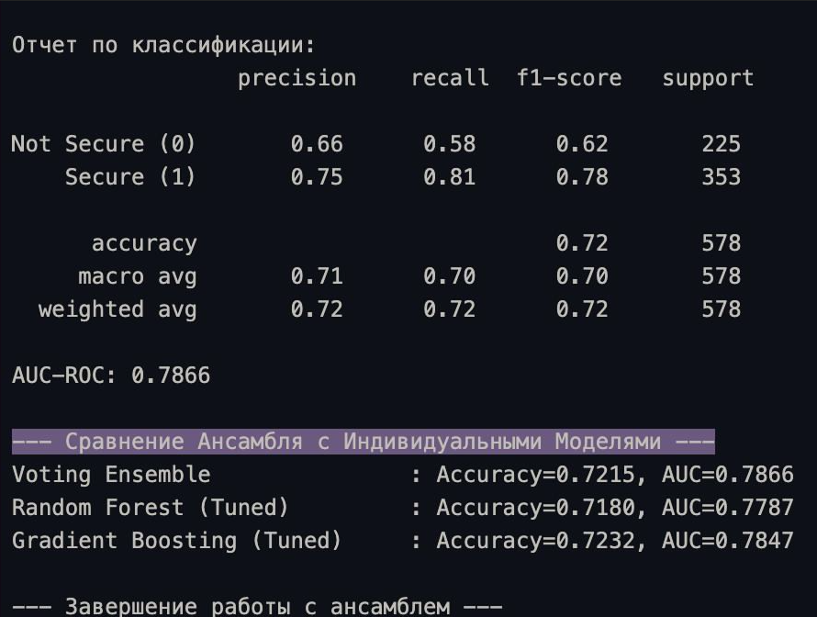Click the Secure recall value 0.81
This screenshot has height=617, width=817.
tap(449, 177)
